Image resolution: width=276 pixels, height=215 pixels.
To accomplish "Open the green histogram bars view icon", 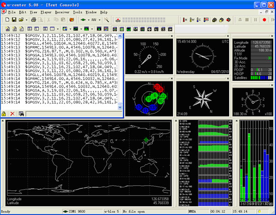I will pyautogui.click(x=86, y=29).
